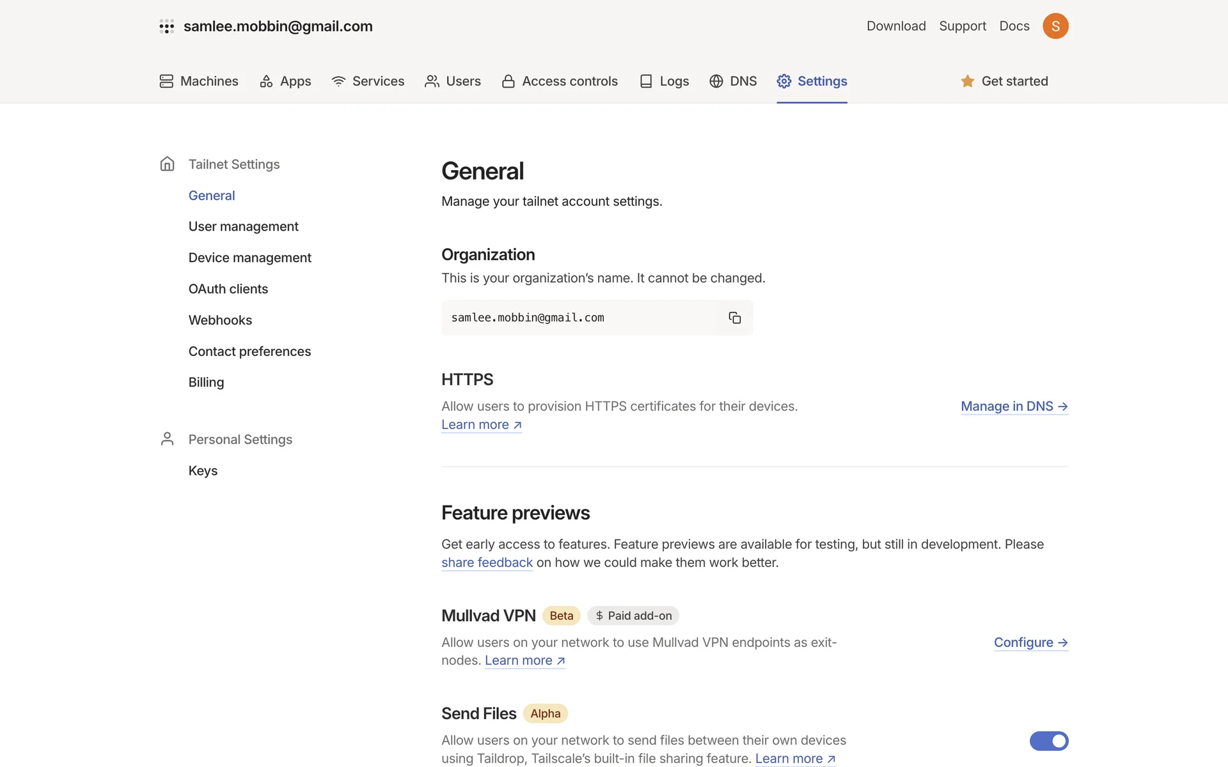Screen dimensions: 1228x767
Task: Open Docs in the top header
Action: click(1014, 26)
